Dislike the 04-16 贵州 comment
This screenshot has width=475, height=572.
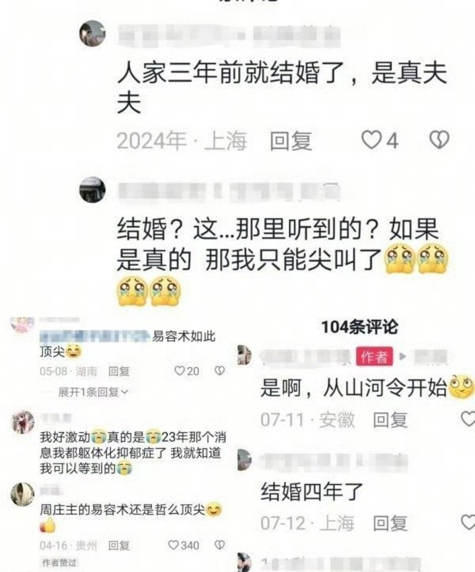click(219, 545)
